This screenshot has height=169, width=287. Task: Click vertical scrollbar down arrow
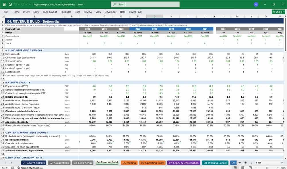[285, 158]
